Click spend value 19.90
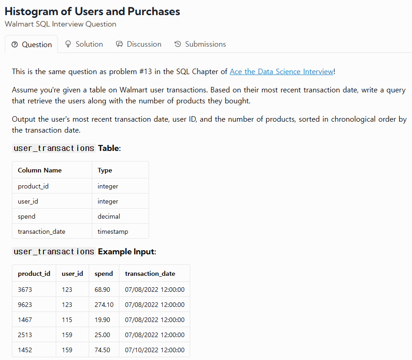 (104, 320)
